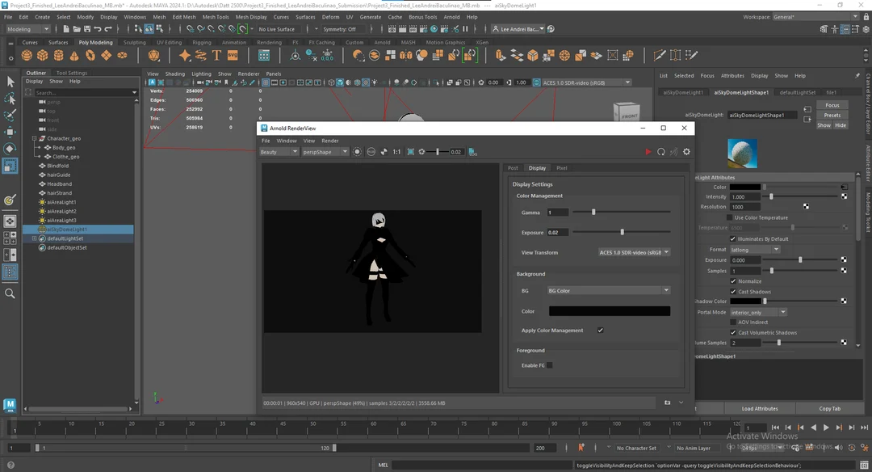Uncheck Apply Color Management in Display Settings
Image resolution: width=872 pixels, height=472 pixels.
click(599, 330)
